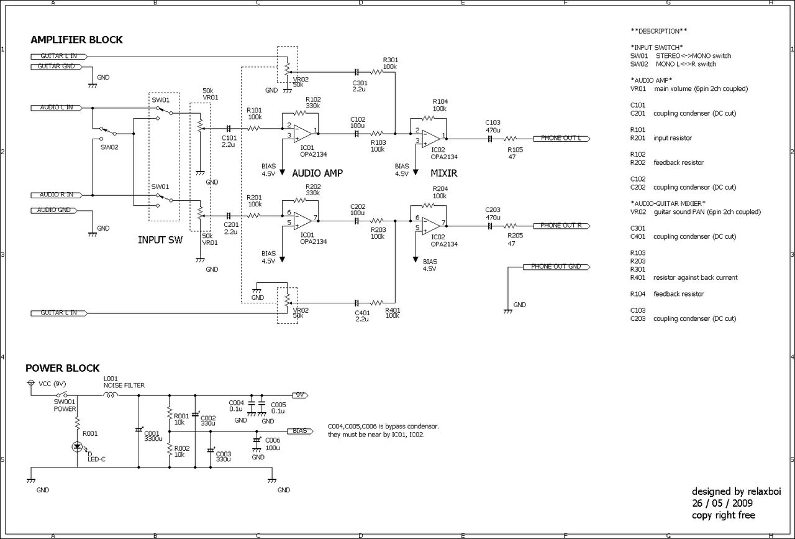Select feedback resistor R102 330k label
Viewport: 795px width, 539px height.
pyautogui.click(x=313, y=103)
